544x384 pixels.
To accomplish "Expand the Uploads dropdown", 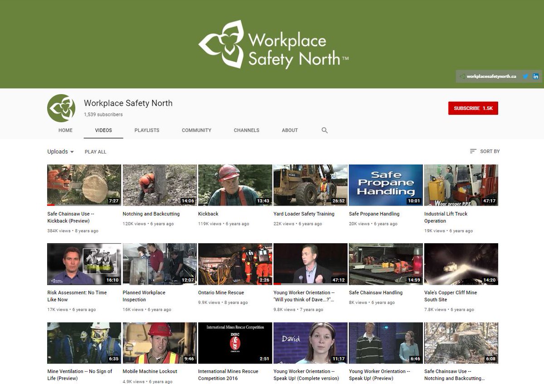I will pyautogui.click(x=60, y=152).
